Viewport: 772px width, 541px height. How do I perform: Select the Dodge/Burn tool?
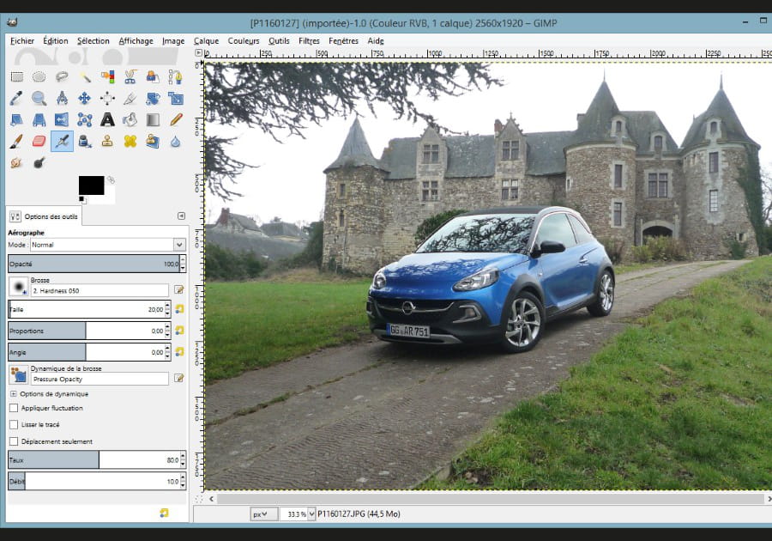tap(39, 162)
